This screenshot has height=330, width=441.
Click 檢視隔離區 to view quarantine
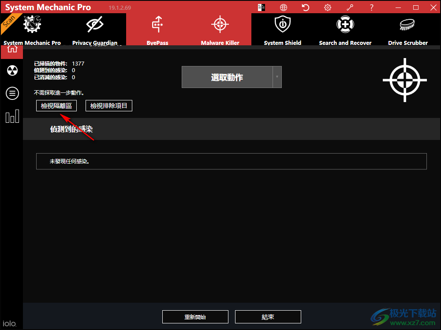[x=56, y=106]
